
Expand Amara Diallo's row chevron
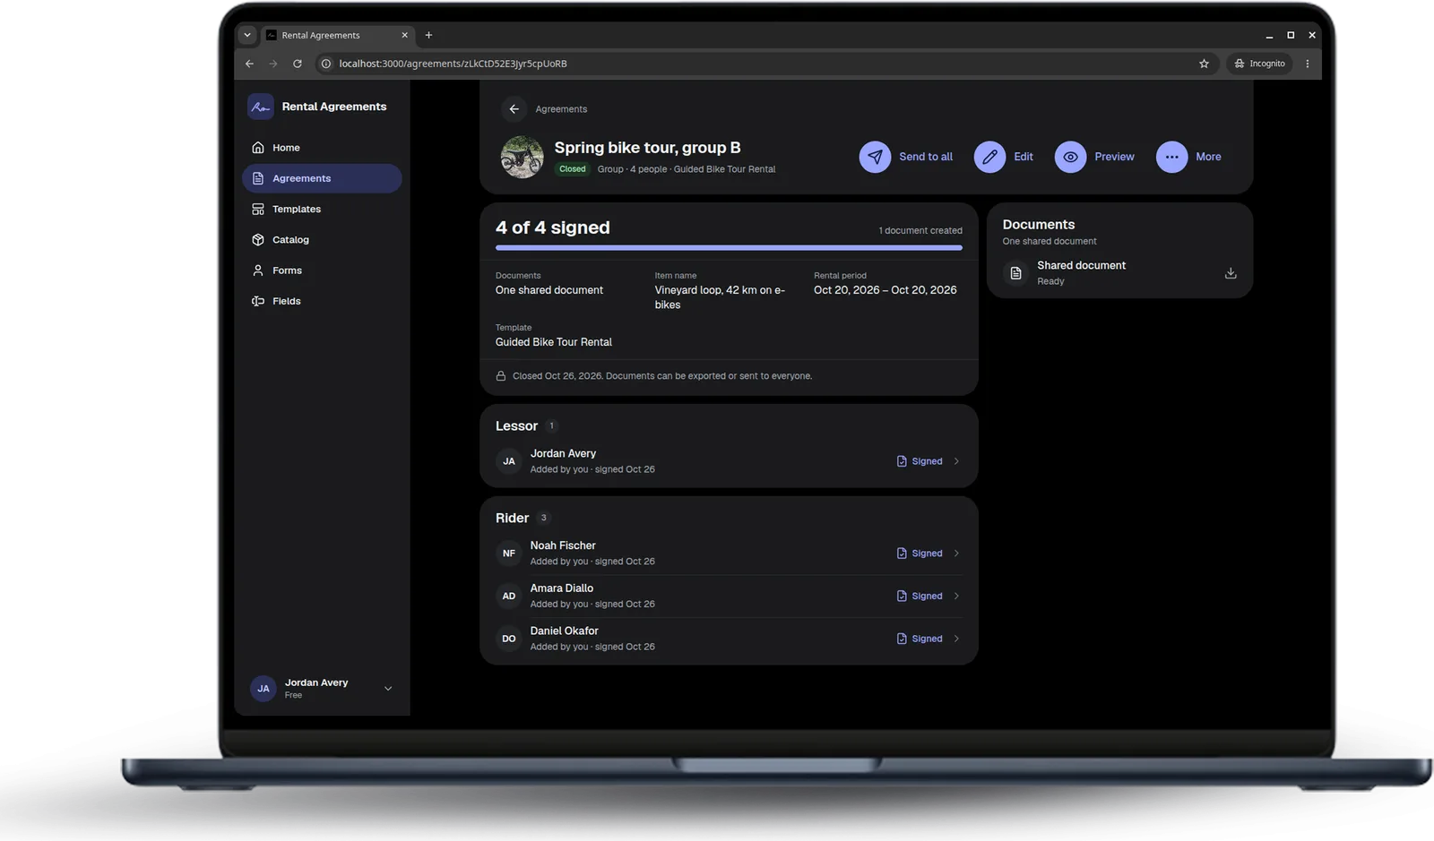(x=956, y=596)
